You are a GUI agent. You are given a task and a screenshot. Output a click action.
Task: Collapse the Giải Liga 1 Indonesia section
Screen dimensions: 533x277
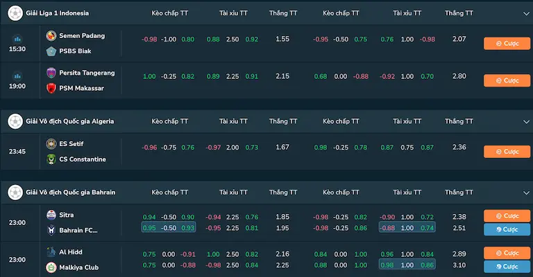coord(525,13)
